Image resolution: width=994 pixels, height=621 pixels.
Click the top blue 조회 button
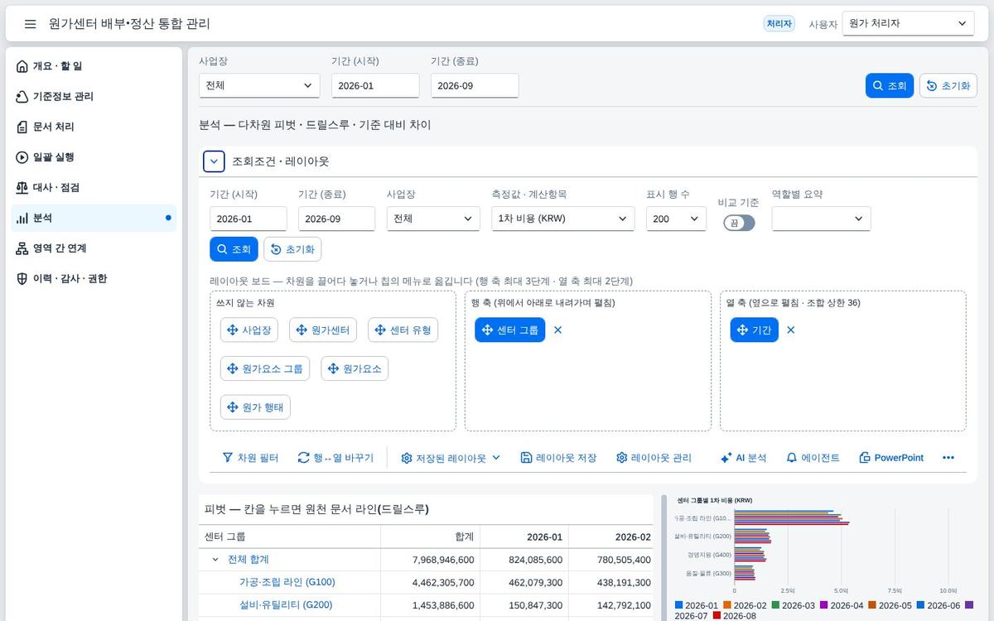890,85
